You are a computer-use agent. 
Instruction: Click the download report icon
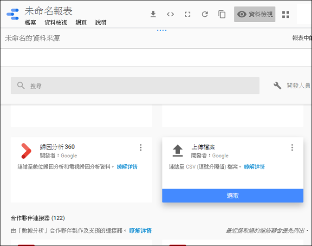point(153,14)
